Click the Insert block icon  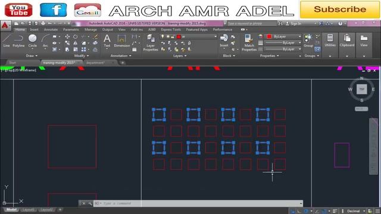click(x=224, y=40)
